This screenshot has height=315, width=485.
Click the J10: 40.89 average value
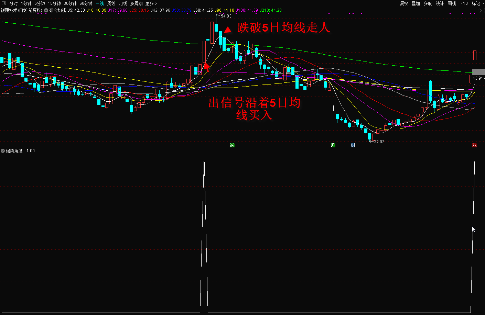(x=96, y=10)
